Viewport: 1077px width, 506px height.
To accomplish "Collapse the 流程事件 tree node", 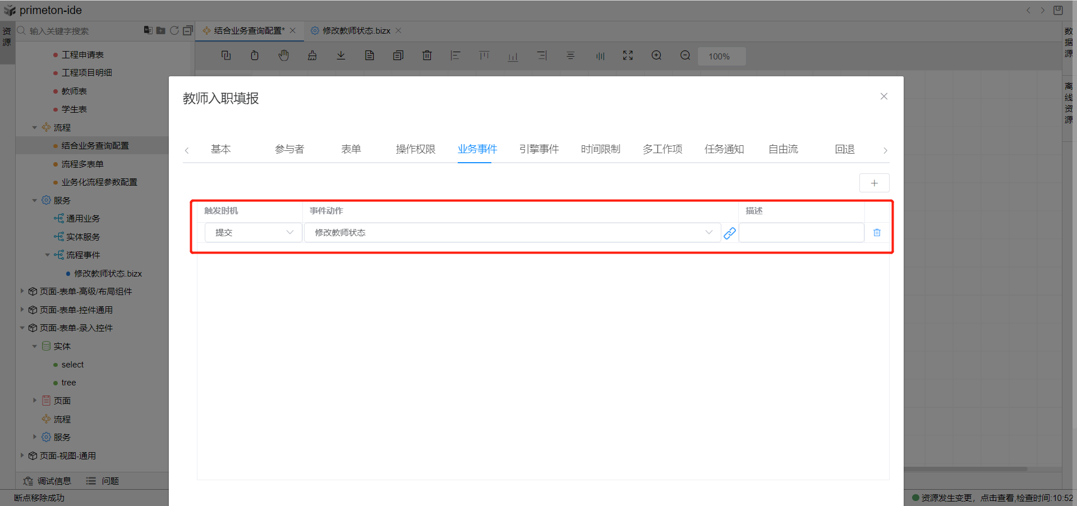I will pos(48,255).
